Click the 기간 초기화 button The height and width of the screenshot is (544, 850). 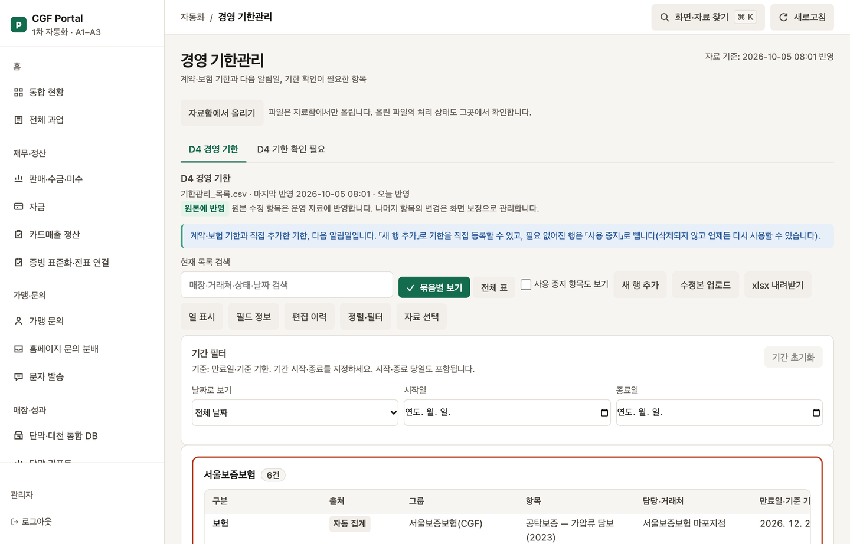[x=793, y=357]
